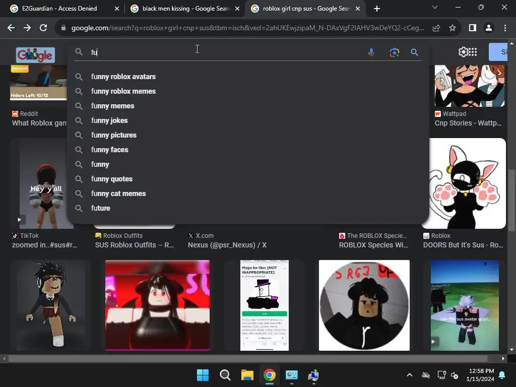
Task: Open the circular black-haired avatar thumbnail
Action: [364, 305]
